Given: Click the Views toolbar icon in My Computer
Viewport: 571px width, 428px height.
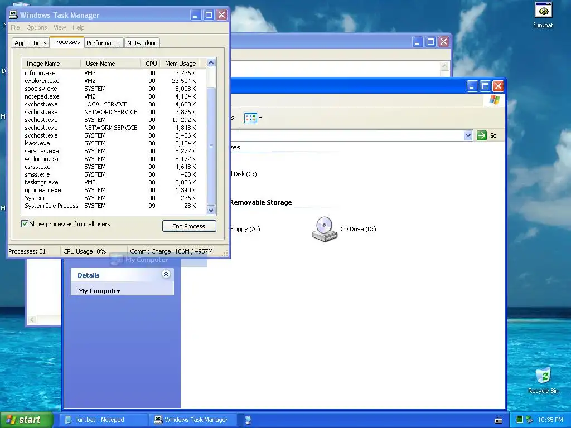Looking at the screenshot, I should pyautogui.click(x=250, y=118).
